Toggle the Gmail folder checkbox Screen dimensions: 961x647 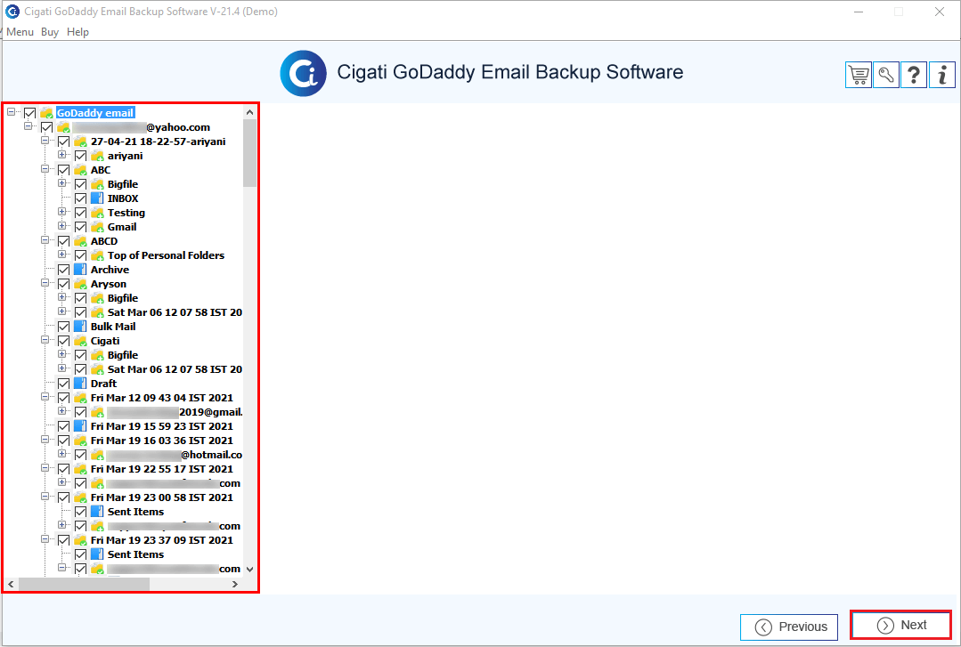[80, 227]
